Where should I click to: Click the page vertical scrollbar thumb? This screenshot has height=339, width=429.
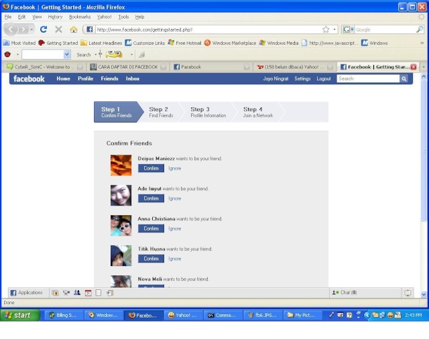coord(424,150)
